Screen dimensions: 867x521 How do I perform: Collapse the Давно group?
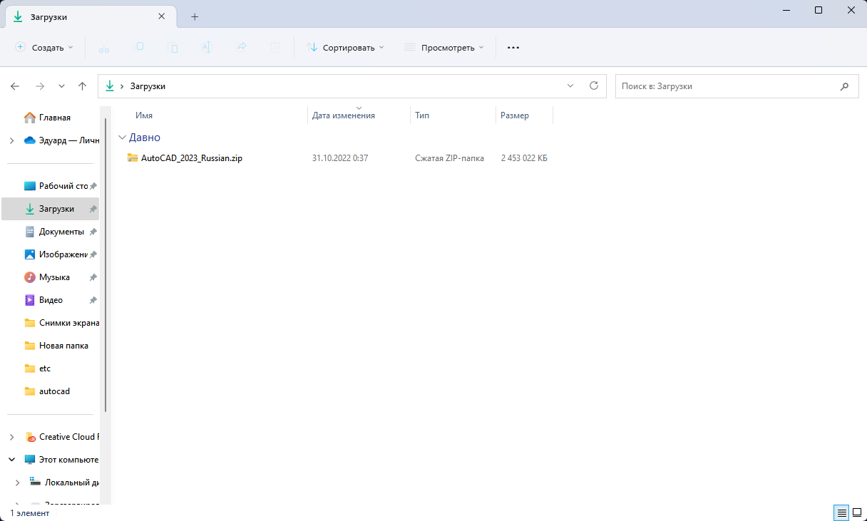pos(123,138)
